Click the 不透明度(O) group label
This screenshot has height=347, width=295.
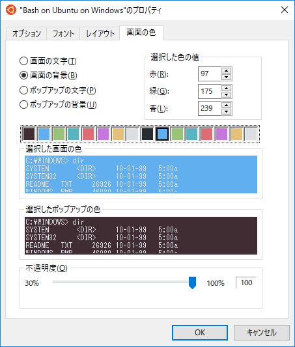click(x=46, y=268)
